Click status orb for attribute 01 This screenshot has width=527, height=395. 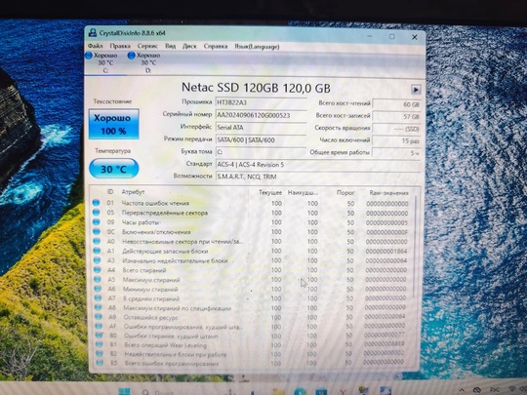tap(96, 203)
